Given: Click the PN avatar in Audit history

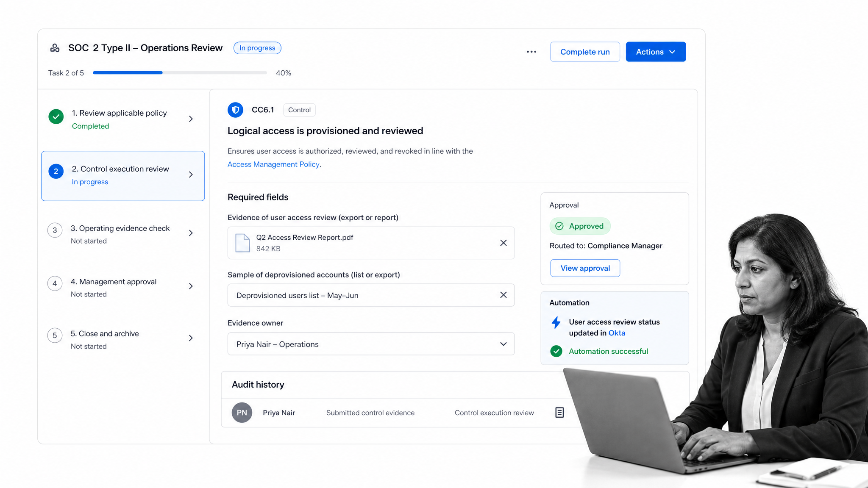Looking at the screenshot, I should tap(242, 413).
